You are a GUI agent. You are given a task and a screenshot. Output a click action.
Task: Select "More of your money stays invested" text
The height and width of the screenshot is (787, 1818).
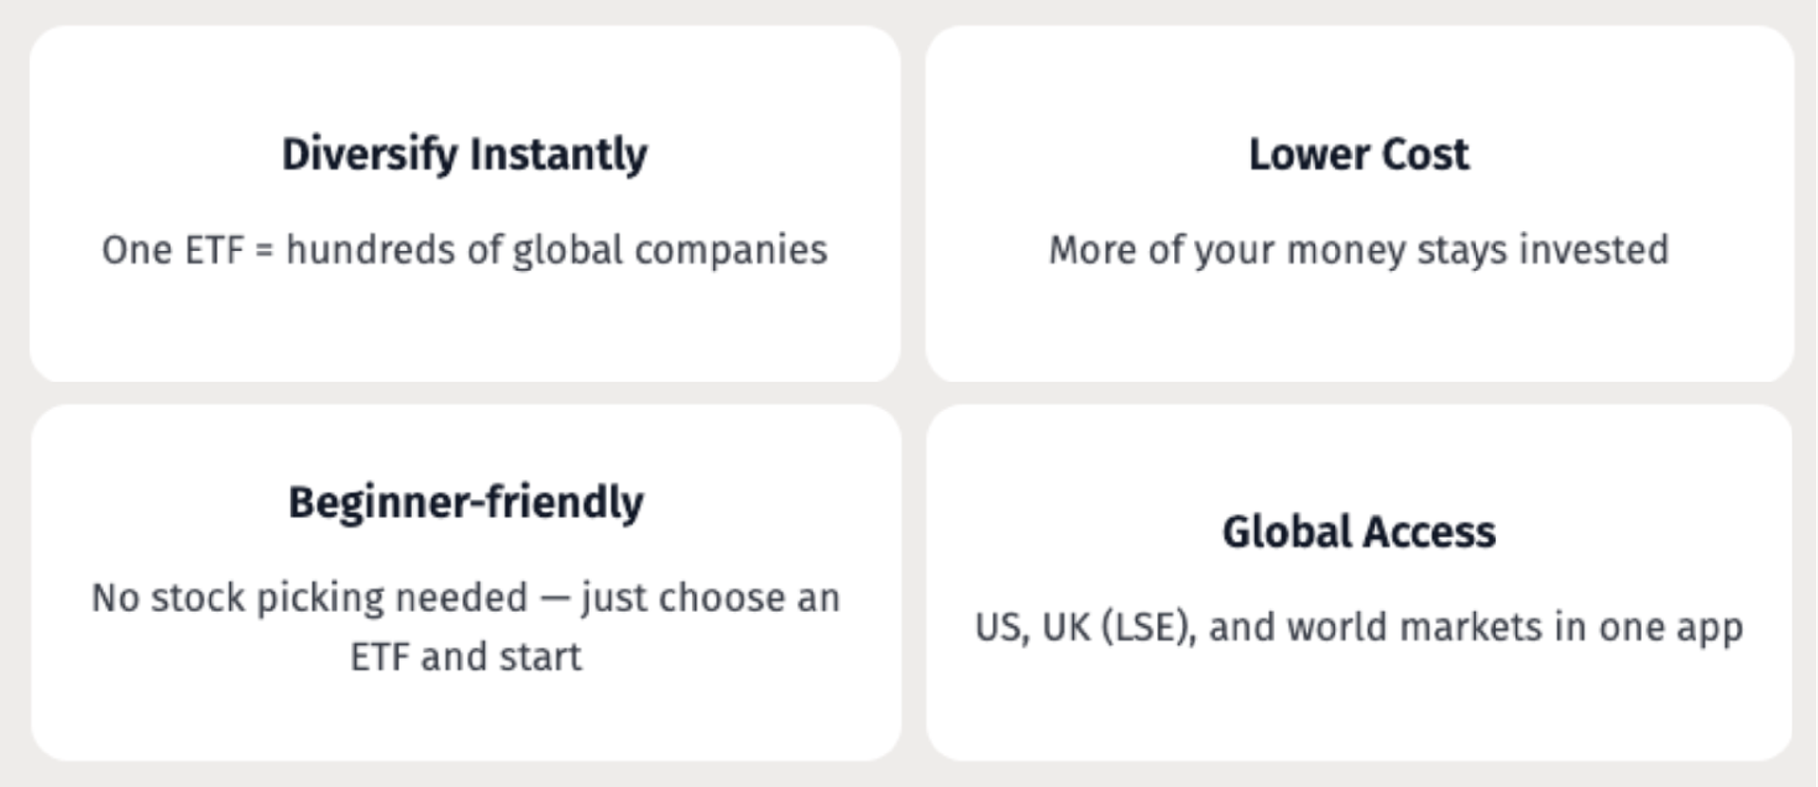coord(1359,250)
